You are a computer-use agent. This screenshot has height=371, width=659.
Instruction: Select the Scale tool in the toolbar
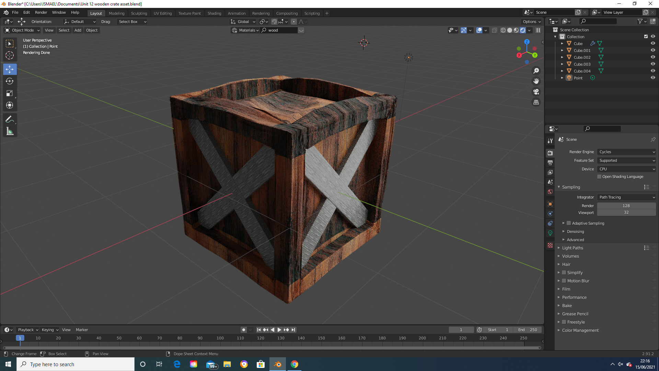(x=10, y=93)
